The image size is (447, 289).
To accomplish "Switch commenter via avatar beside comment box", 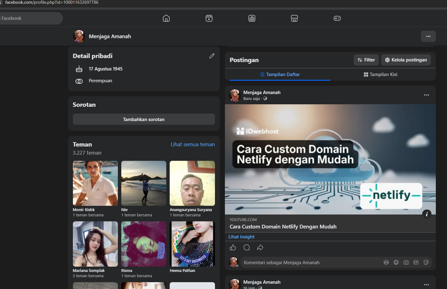I will coord(234,262).
